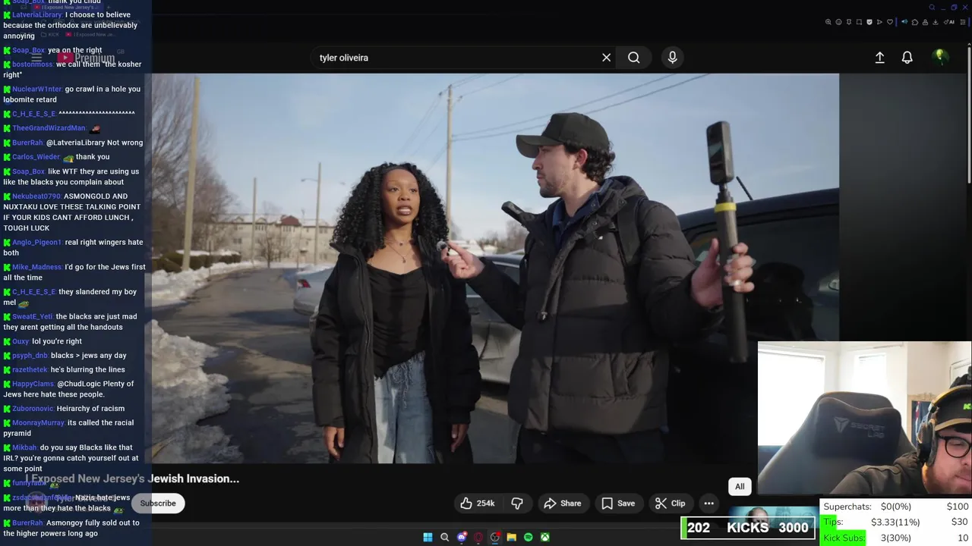The height and width of the screenshot is (546, 972).
Task: Start voice search with the microphone icon
Action: [x=672, y=57]
